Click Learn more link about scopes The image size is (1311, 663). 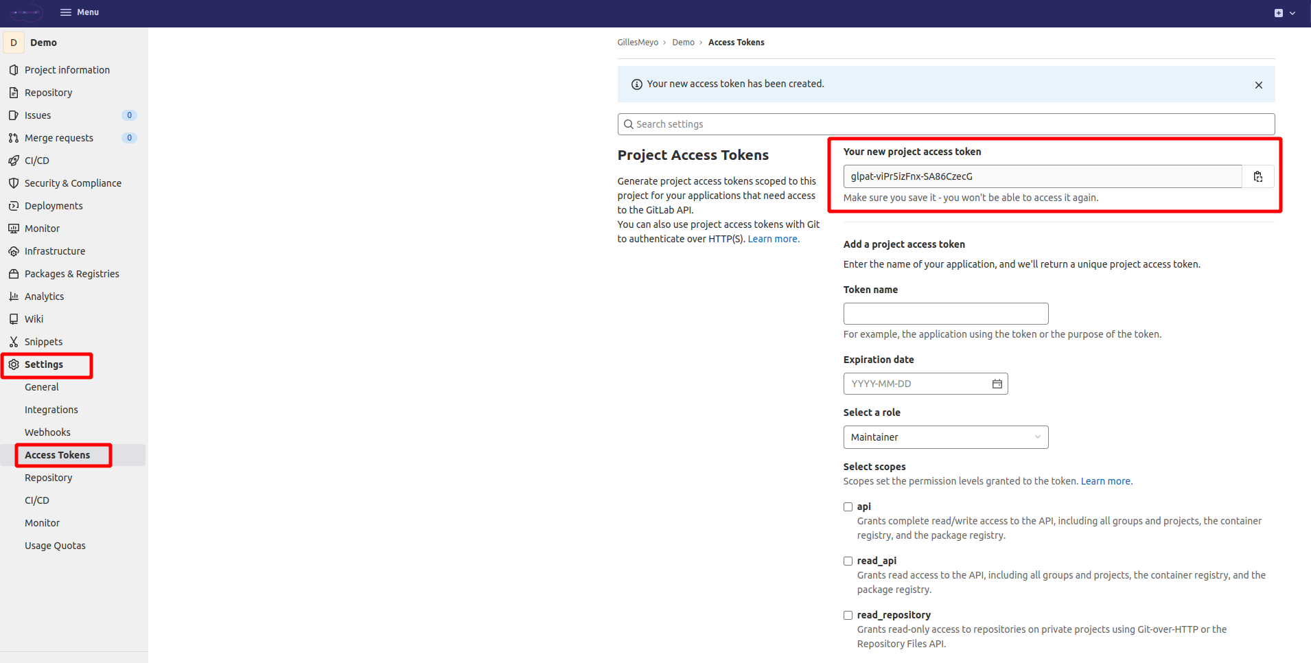click(1105, 481)
